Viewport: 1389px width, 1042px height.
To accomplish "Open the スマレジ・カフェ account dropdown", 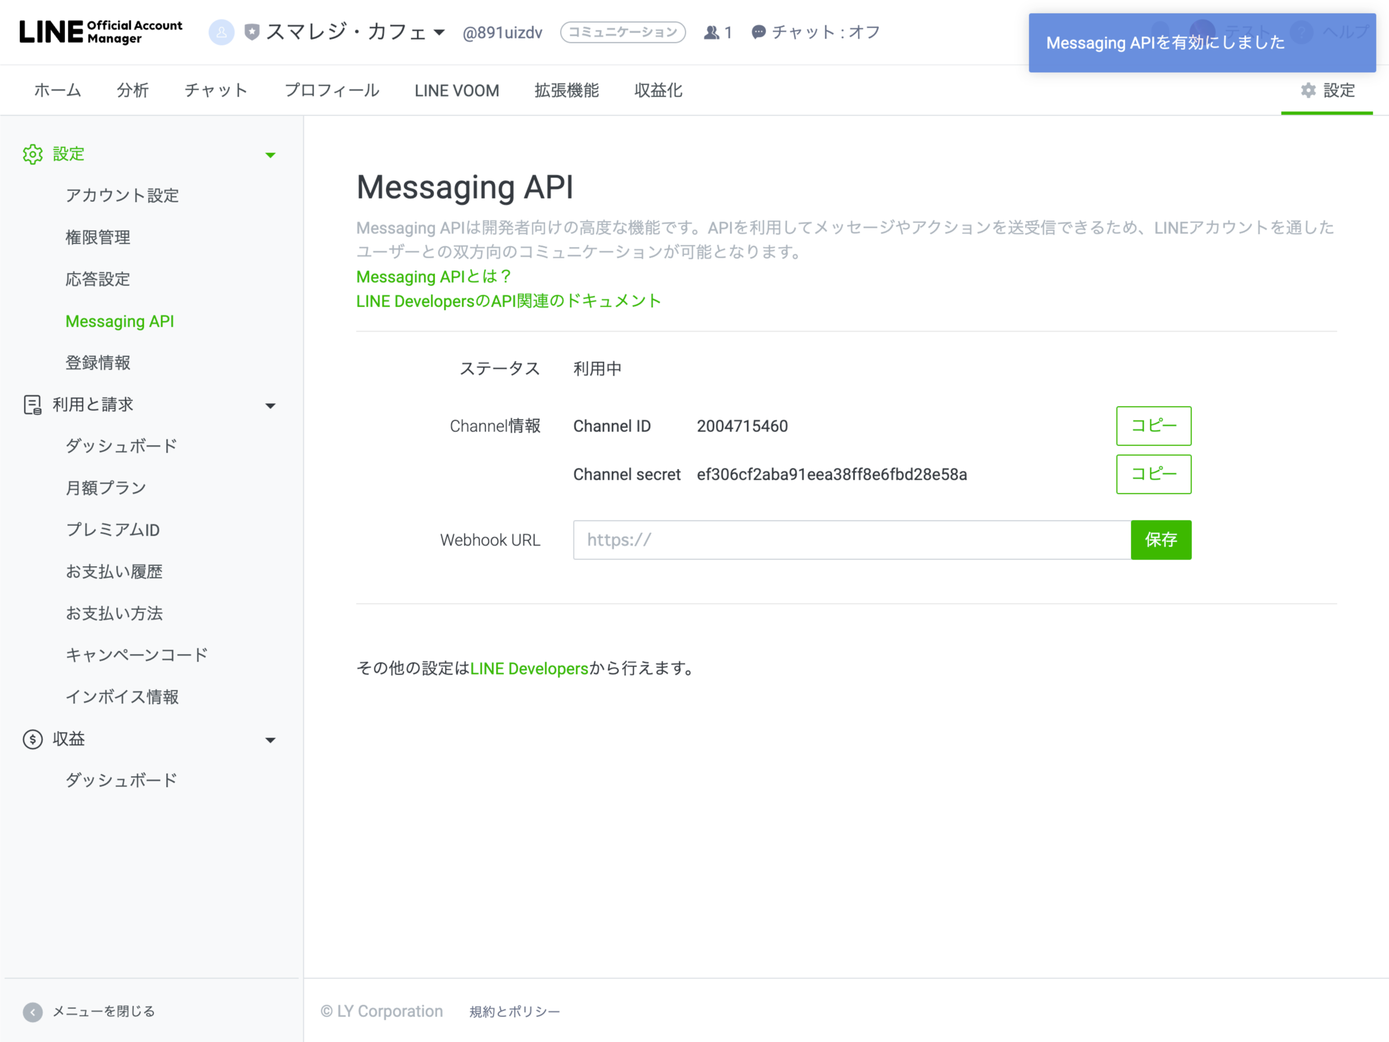I will tap(355, 32).
